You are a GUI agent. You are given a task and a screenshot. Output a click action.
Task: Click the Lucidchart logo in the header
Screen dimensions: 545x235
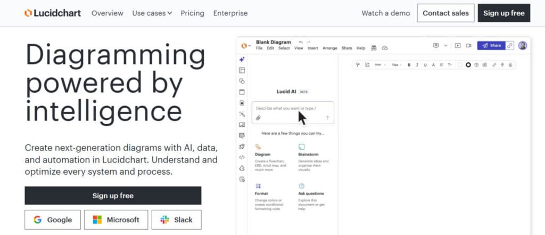[x=53, y=13]
